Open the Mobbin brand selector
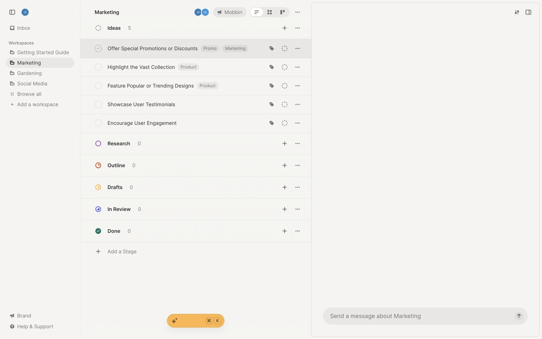 tap(230, 12)
